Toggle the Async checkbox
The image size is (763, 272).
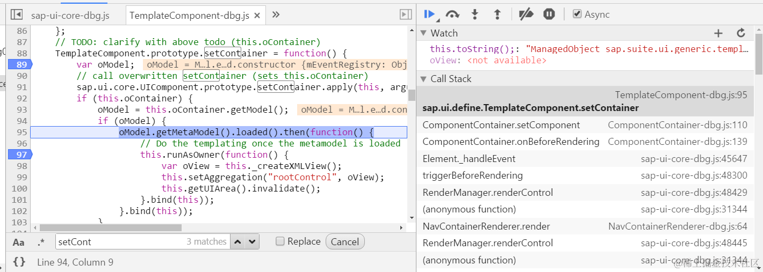point(577,14)
